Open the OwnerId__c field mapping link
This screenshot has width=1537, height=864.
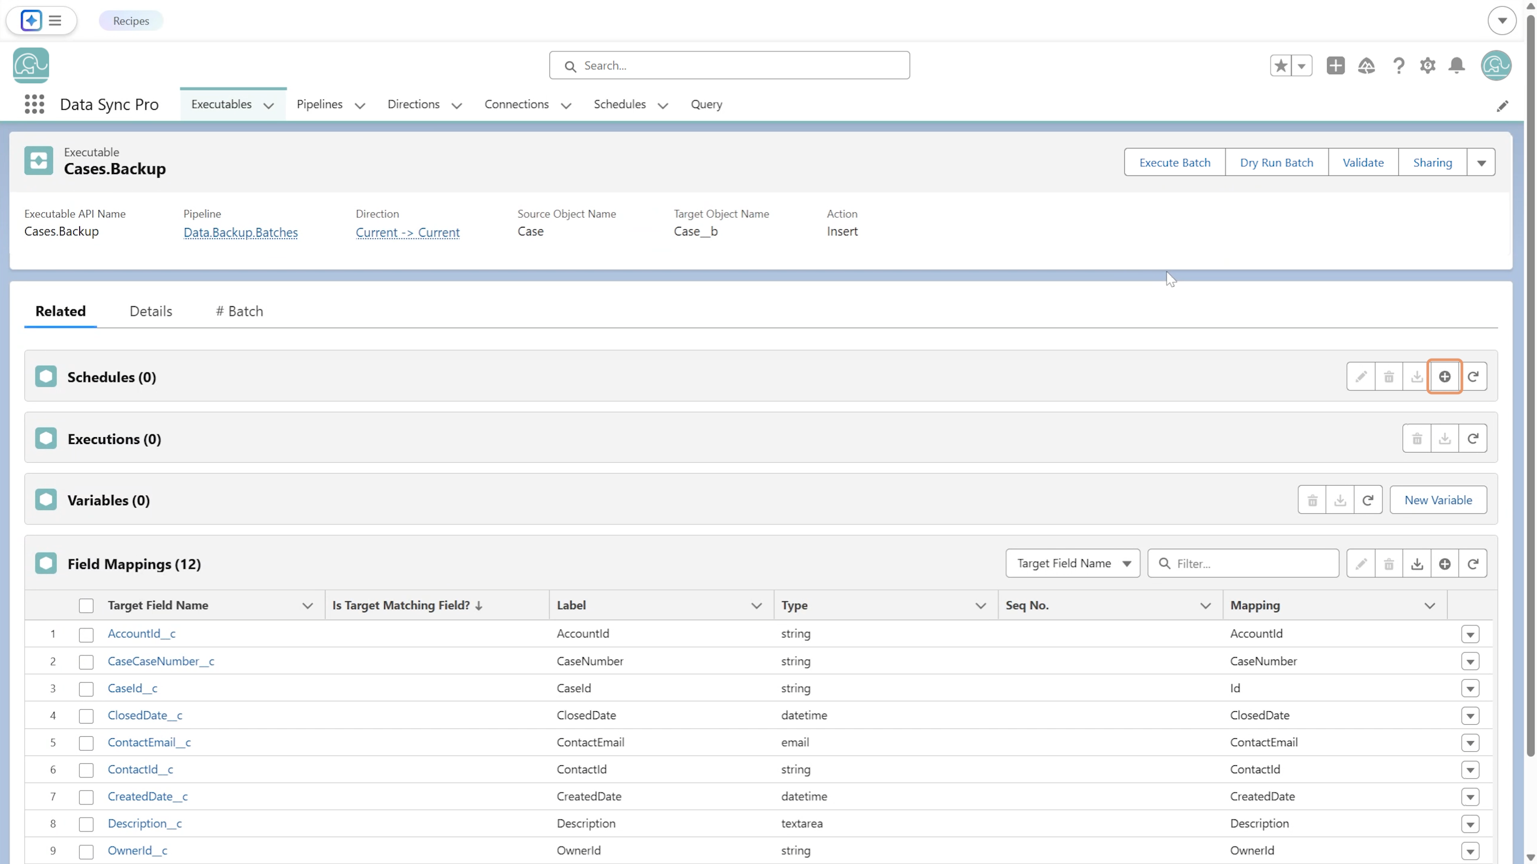[137, 851]
